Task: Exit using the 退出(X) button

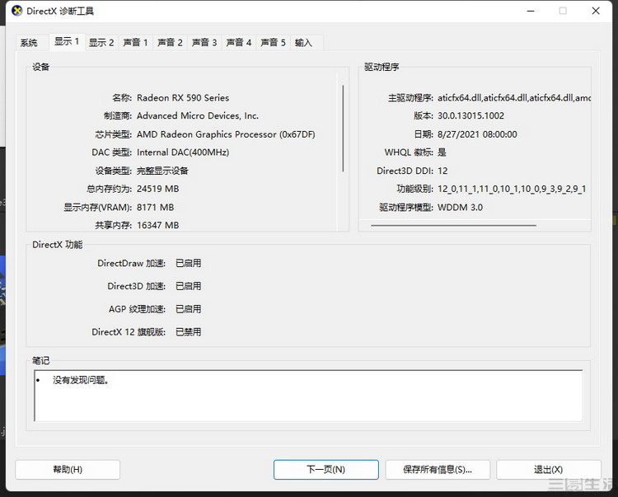Action: click(548, 470)
